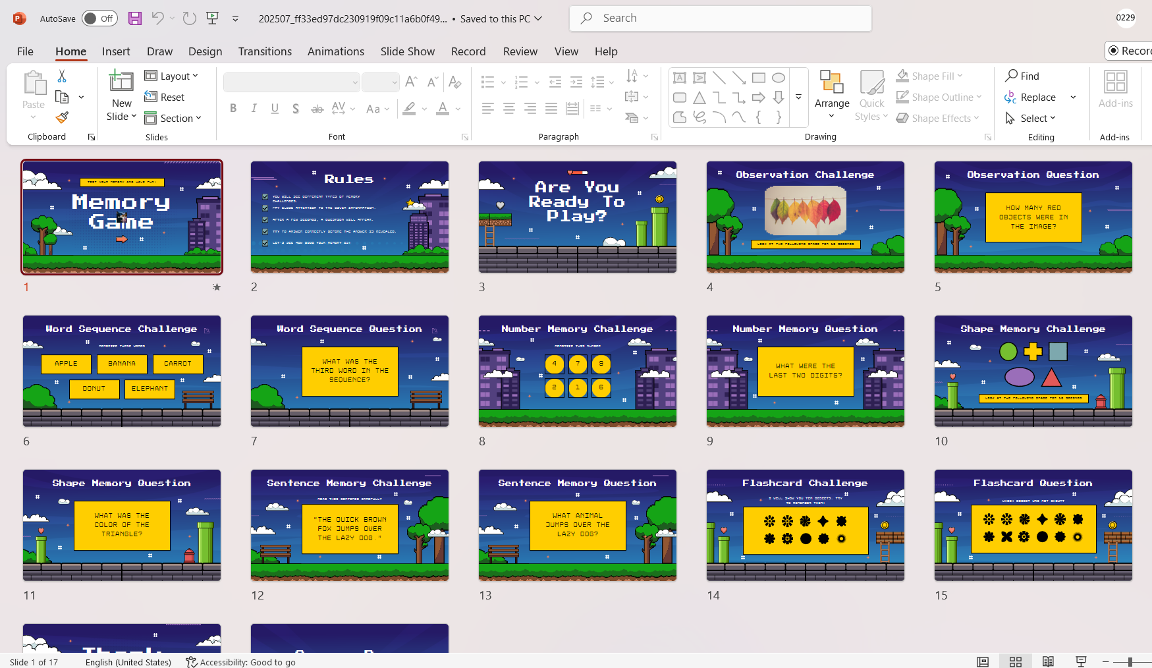Select the Format Painter brush icon
The height and width of the screenshot is (668, 1152).
point(62,118)
